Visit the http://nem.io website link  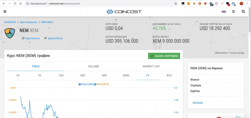33,38
